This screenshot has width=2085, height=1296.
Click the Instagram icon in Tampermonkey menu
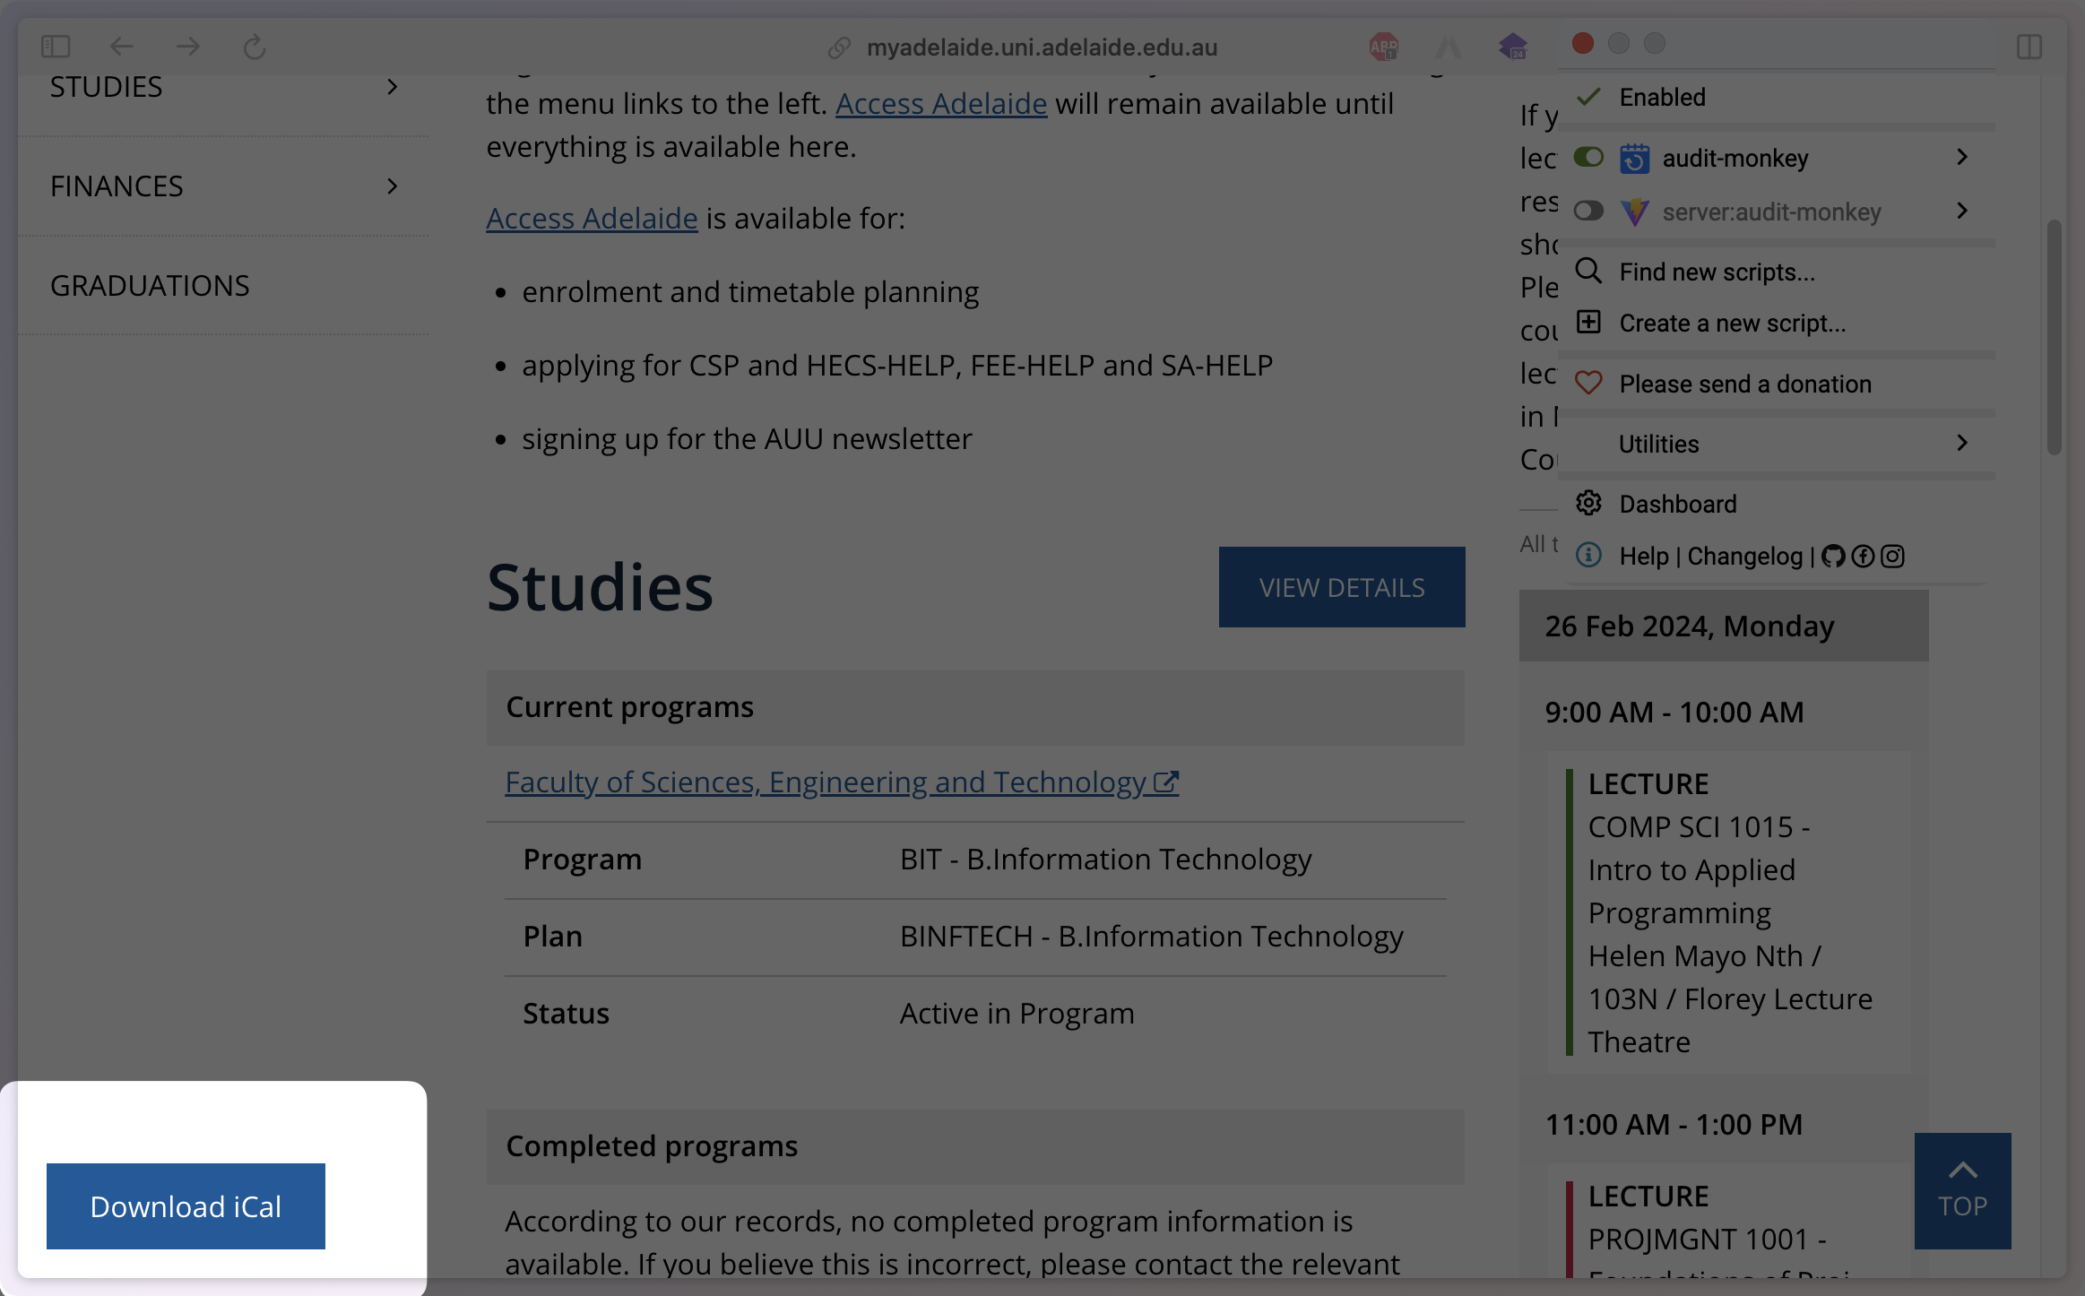(1892, 557)
